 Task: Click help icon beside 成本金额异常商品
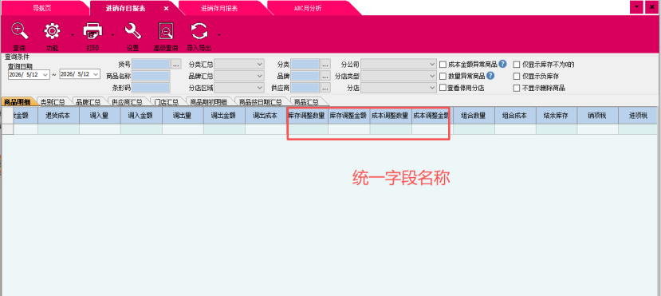click(x=502, y=65)
